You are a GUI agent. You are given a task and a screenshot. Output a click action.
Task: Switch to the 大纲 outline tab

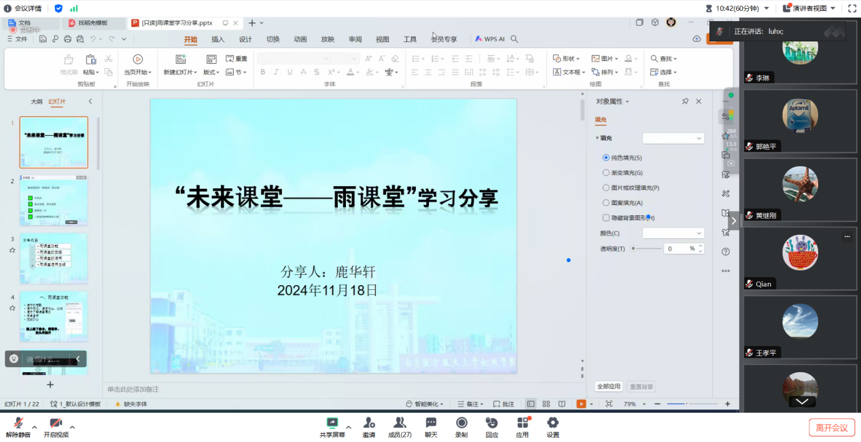tap(37, 102)
